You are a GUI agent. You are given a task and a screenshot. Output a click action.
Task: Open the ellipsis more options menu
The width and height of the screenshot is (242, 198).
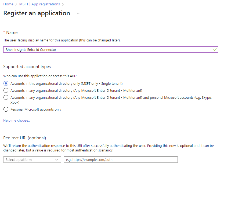click(79, 13)
